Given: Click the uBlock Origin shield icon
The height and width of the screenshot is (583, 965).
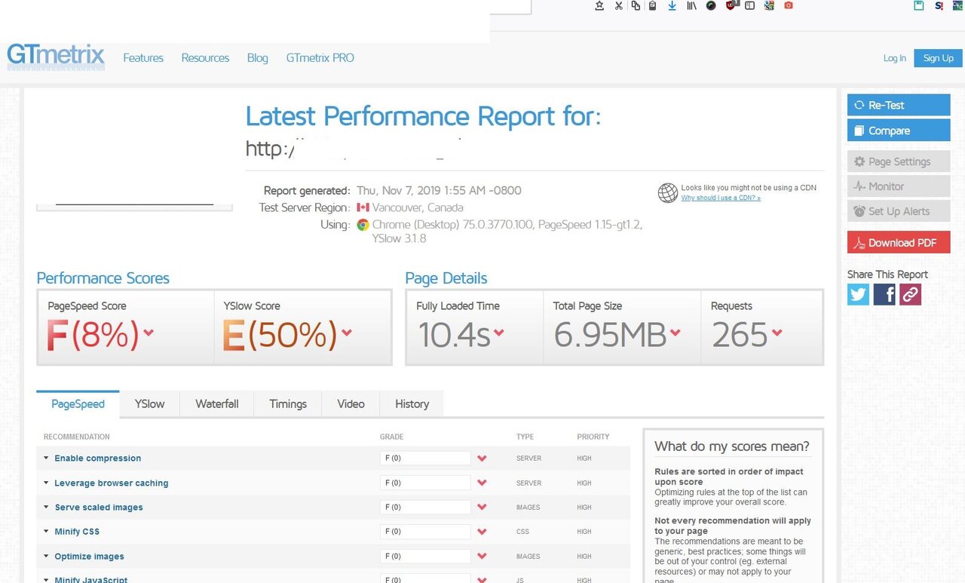Looking at the screenshot, I should pyautogui.click(x=730, y=5).
